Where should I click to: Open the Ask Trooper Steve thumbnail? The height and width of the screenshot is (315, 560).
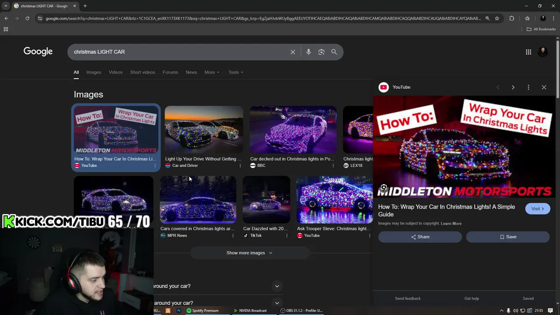(x=335, y=200)
